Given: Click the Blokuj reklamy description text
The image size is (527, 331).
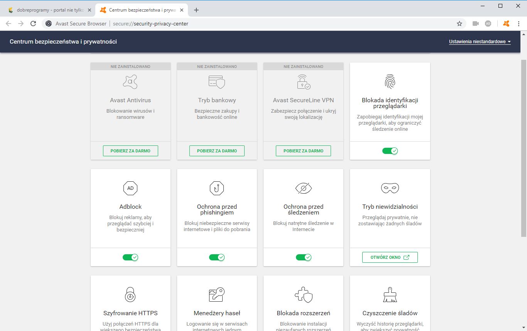Looking at the screenshot, I should pos(130,224).
